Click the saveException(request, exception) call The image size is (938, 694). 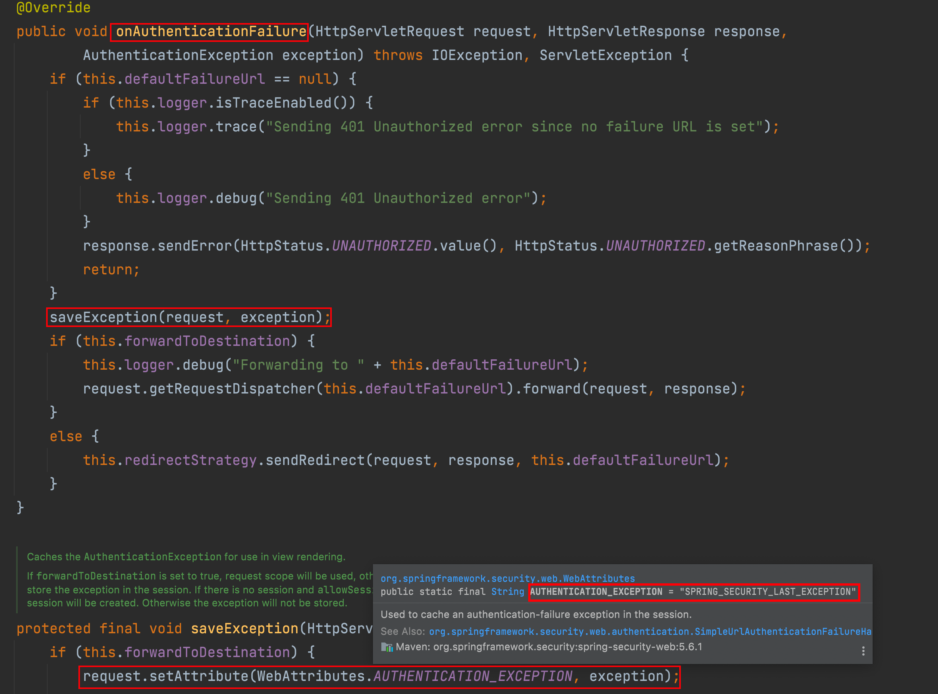click(188, 317)
